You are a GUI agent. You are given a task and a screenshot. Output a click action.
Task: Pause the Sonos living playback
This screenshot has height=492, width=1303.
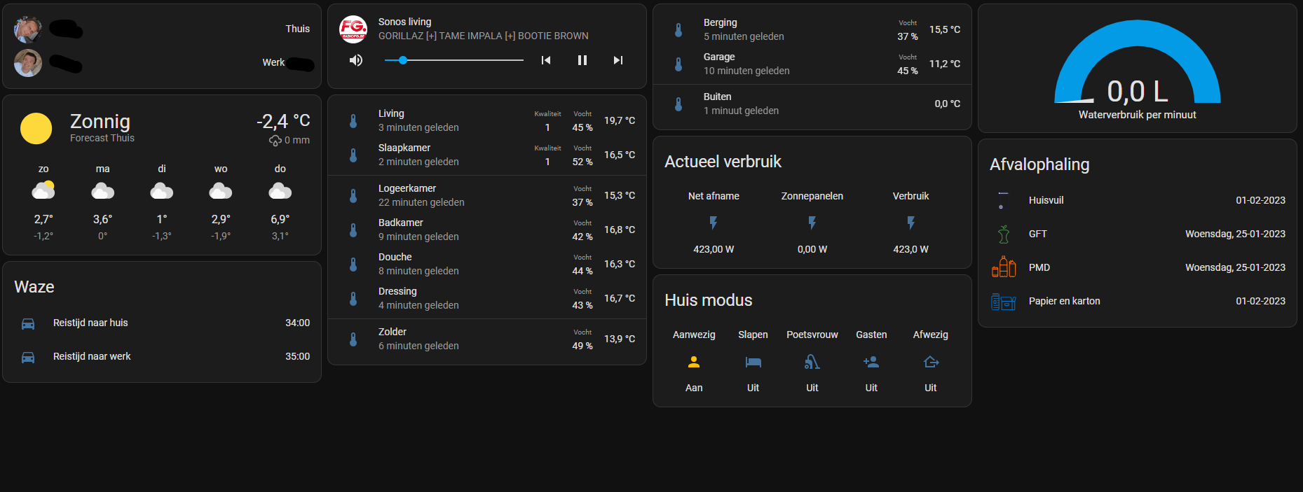582,60
